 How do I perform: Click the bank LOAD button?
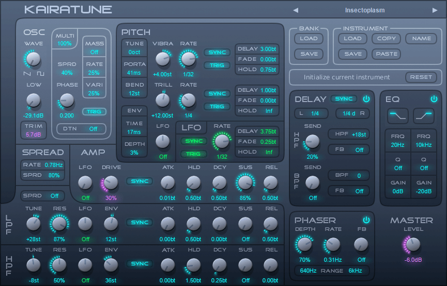(309, 39)
